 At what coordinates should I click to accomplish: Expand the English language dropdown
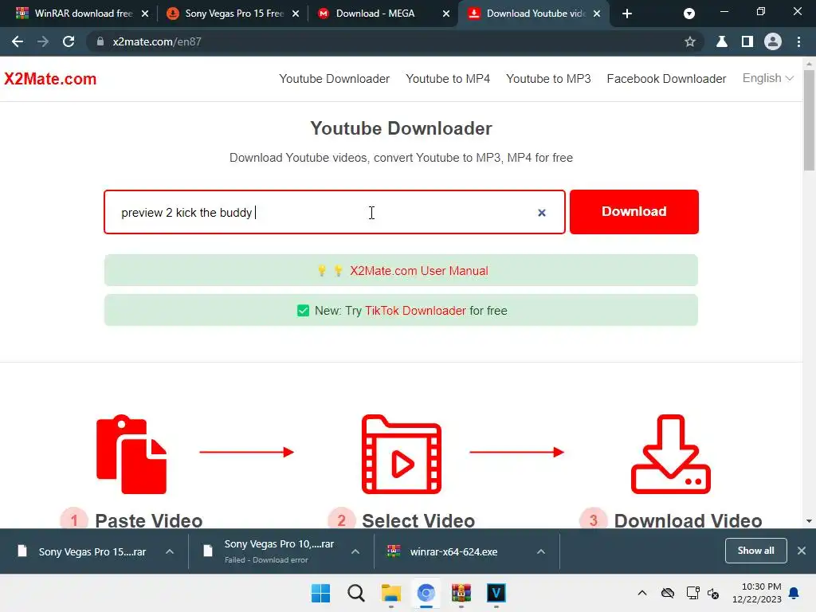(767, 78)
